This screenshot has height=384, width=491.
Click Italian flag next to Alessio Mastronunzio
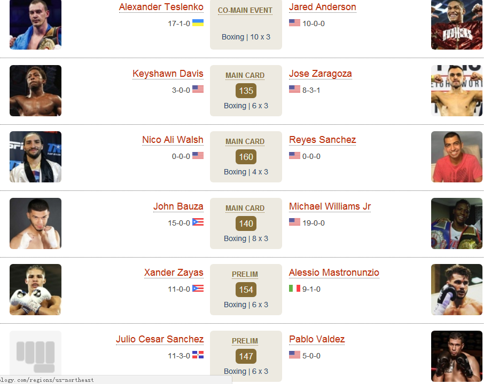[x=294, y=289]
